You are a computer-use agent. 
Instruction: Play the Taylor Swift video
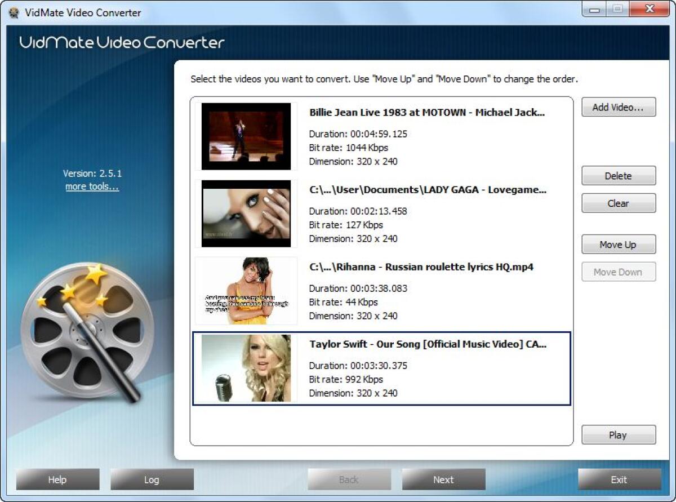(x=618, y=434)
